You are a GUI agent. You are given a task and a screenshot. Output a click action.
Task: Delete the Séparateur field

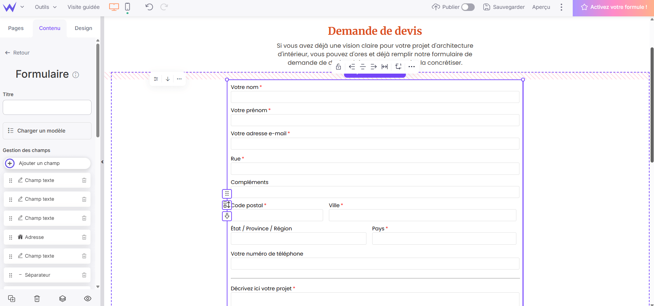pyautogui.click(x=84, y=275)
